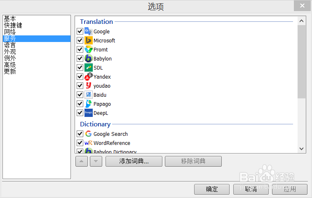The width and height of the screenshot is (312, 198).
Task: Select the DeepL text label
Action: tap(101, 113)
